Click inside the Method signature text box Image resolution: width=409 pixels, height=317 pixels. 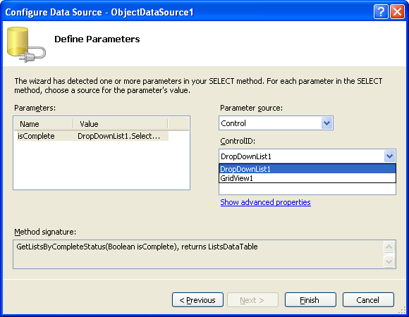click(198, 254)
